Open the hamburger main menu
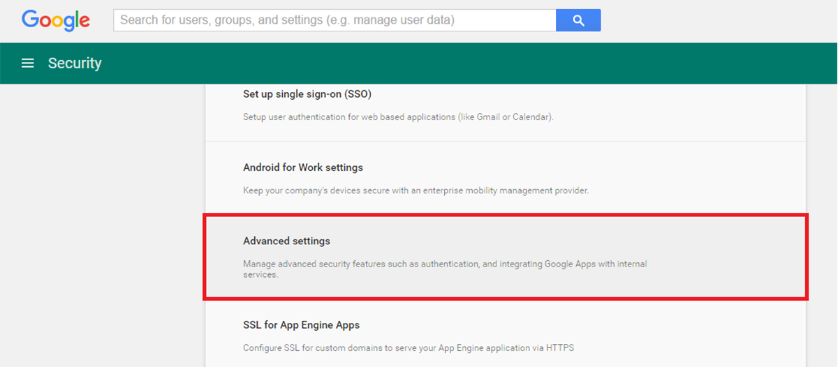 (x=28, y=63)
